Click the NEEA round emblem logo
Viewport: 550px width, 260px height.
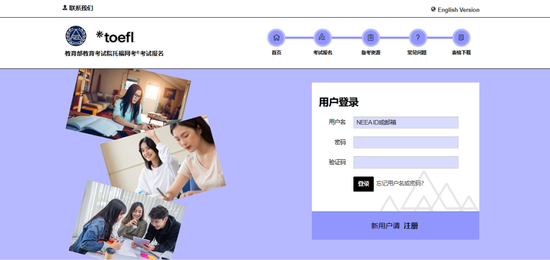tap(75, 36)
